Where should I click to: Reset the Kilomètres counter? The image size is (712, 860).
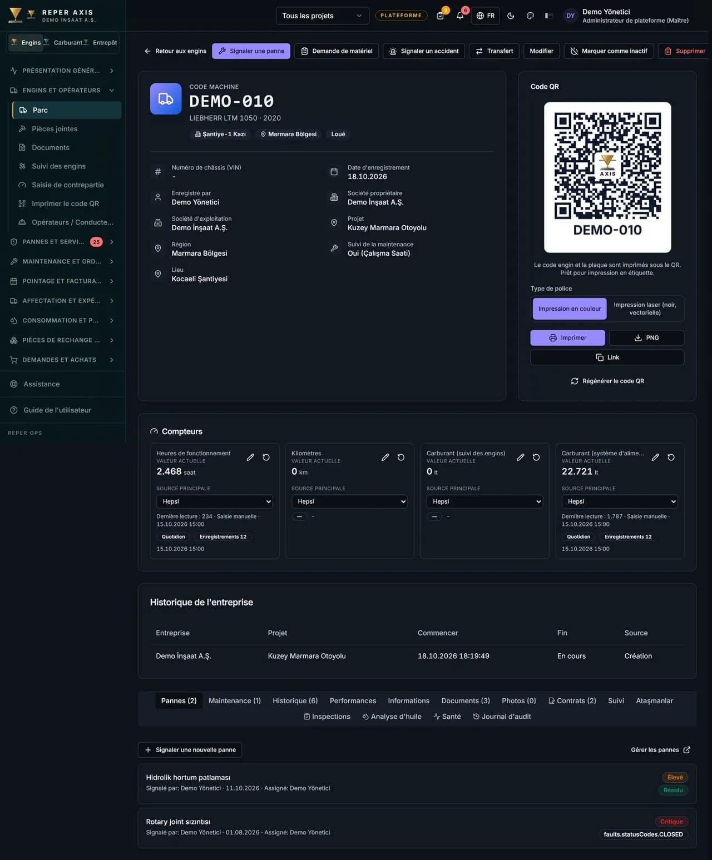click(x=401, y=458)
